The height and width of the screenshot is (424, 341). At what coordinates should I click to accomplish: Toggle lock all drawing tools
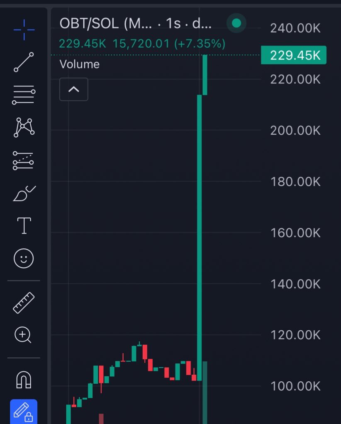click(x=24, y=412)
